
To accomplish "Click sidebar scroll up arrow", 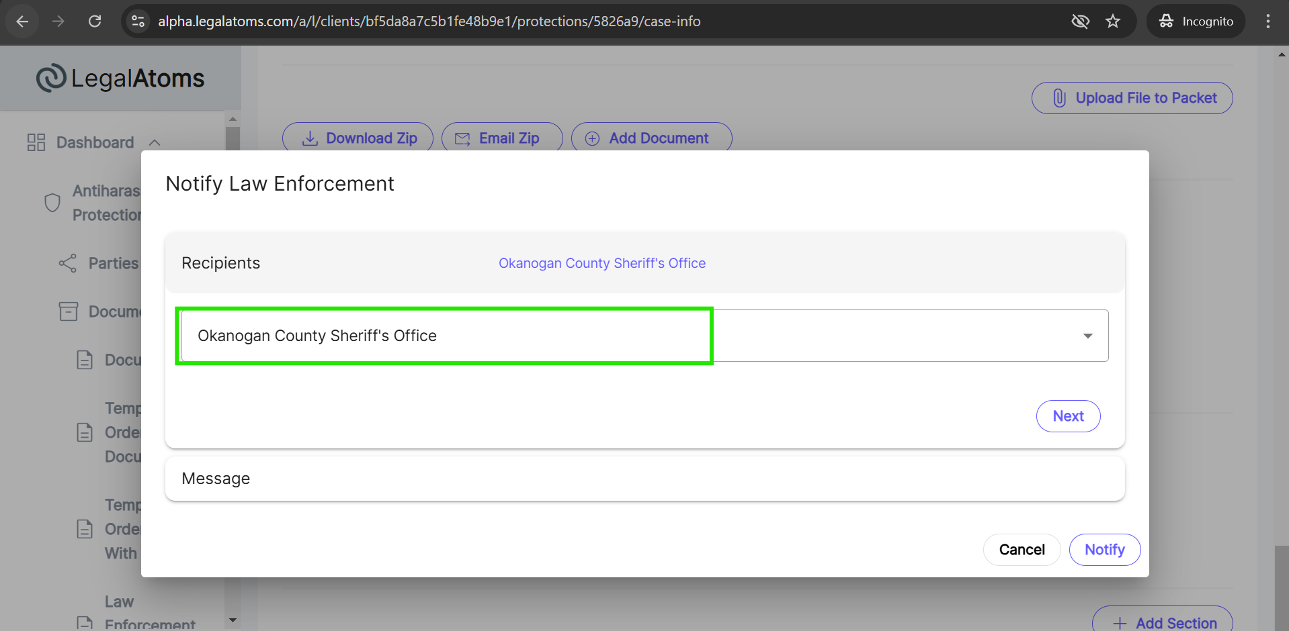I will [233, 119].
